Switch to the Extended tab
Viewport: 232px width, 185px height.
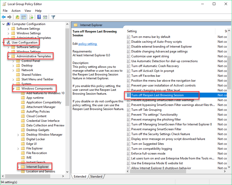pos(80,177)
